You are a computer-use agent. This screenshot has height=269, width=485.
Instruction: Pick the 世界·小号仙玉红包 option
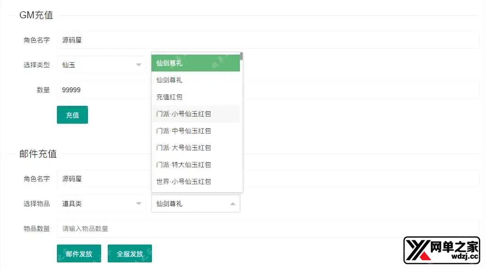click(x=195, y=182)
